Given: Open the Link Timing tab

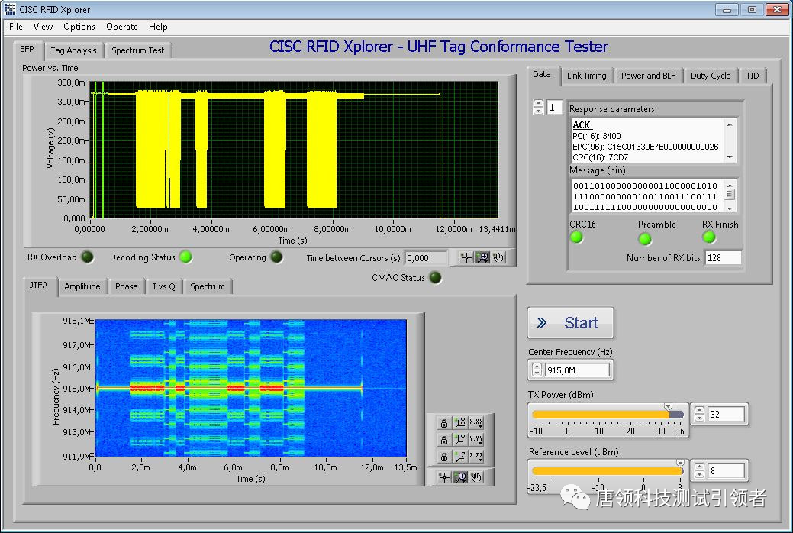Looking at the screenshot, I should (x=587, y=76).
